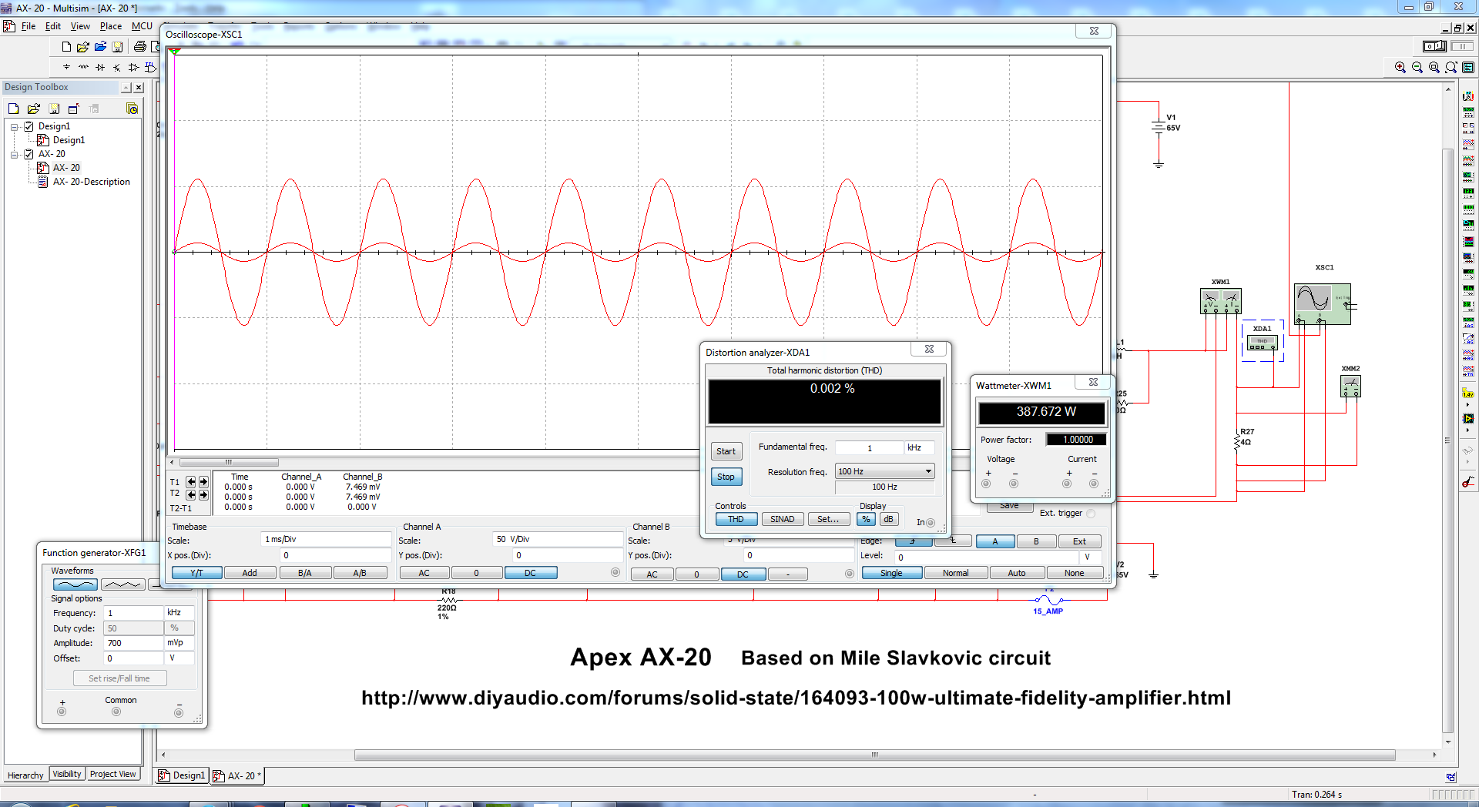The height and width of the screenshot is (807, 1479).
Task: Select the Place Basic resistor icon
Action: (83, 67)
